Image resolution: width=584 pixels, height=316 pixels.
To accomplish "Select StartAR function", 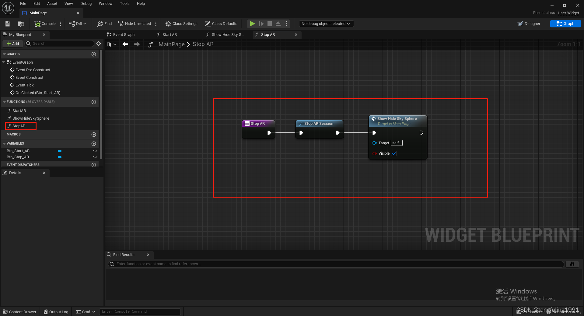I will coord(19,111).
